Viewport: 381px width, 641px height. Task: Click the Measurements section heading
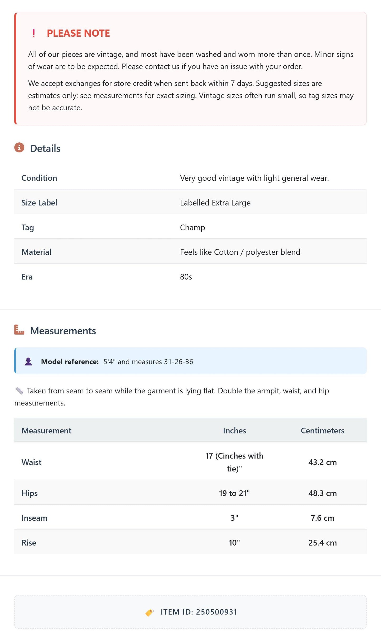[63, 331]
